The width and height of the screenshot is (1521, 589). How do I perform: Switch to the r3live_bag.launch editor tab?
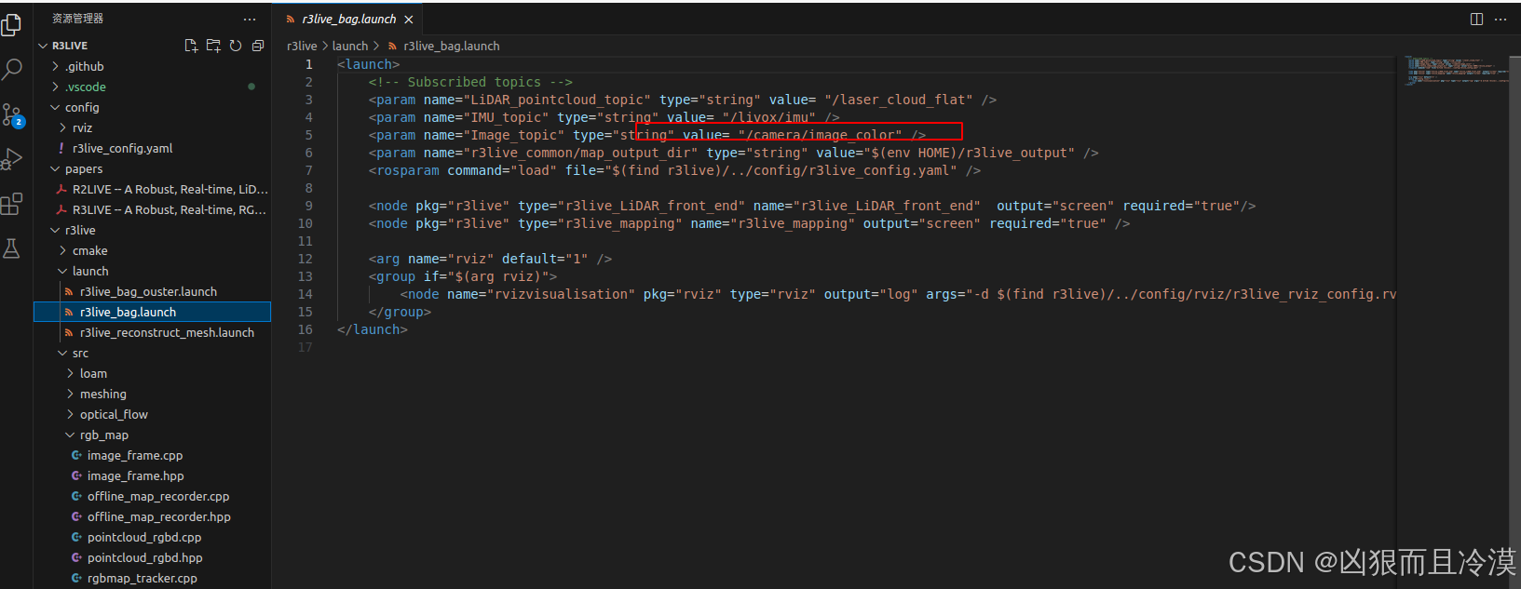click(x=347, y=19)
